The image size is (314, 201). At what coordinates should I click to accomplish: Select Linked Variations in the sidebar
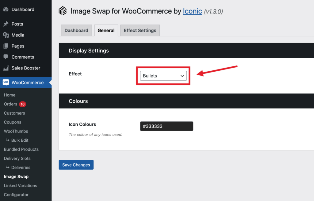coord(20,185)
